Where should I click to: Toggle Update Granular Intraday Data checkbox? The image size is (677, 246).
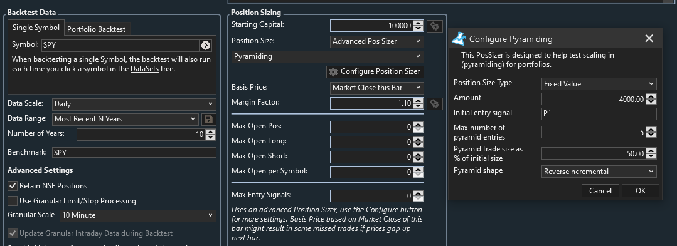tap(13, 233)
